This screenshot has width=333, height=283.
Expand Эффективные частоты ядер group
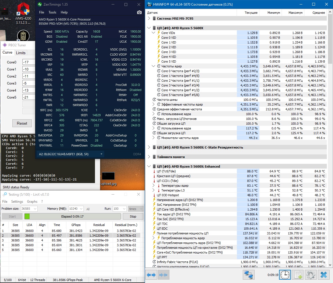(153, 104)
